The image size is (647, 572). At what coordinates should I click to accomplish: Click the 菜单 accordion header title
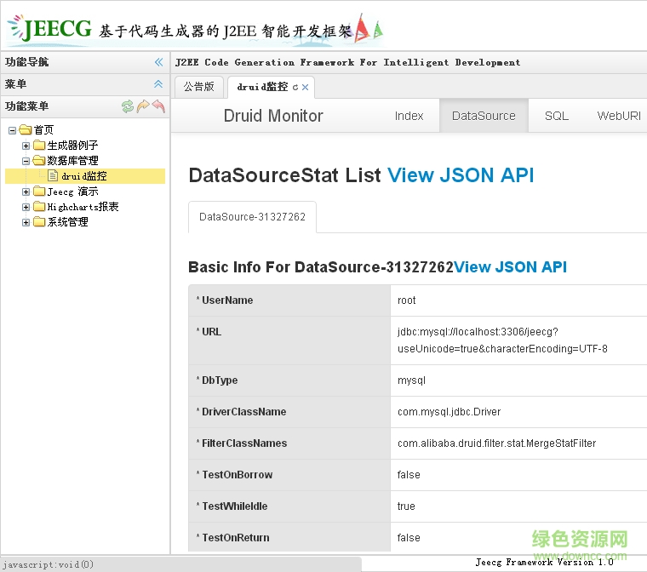click(15, 84)
